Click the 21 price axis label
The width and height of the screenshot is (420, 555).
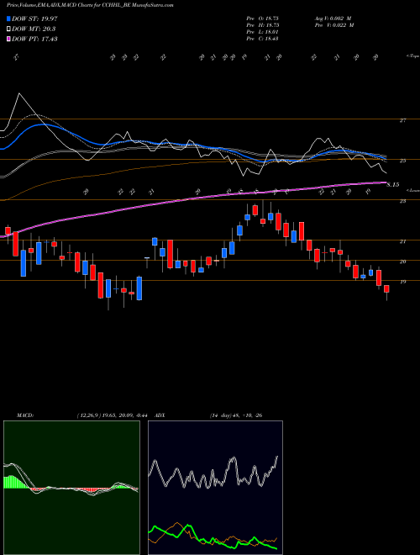[402, 241]
